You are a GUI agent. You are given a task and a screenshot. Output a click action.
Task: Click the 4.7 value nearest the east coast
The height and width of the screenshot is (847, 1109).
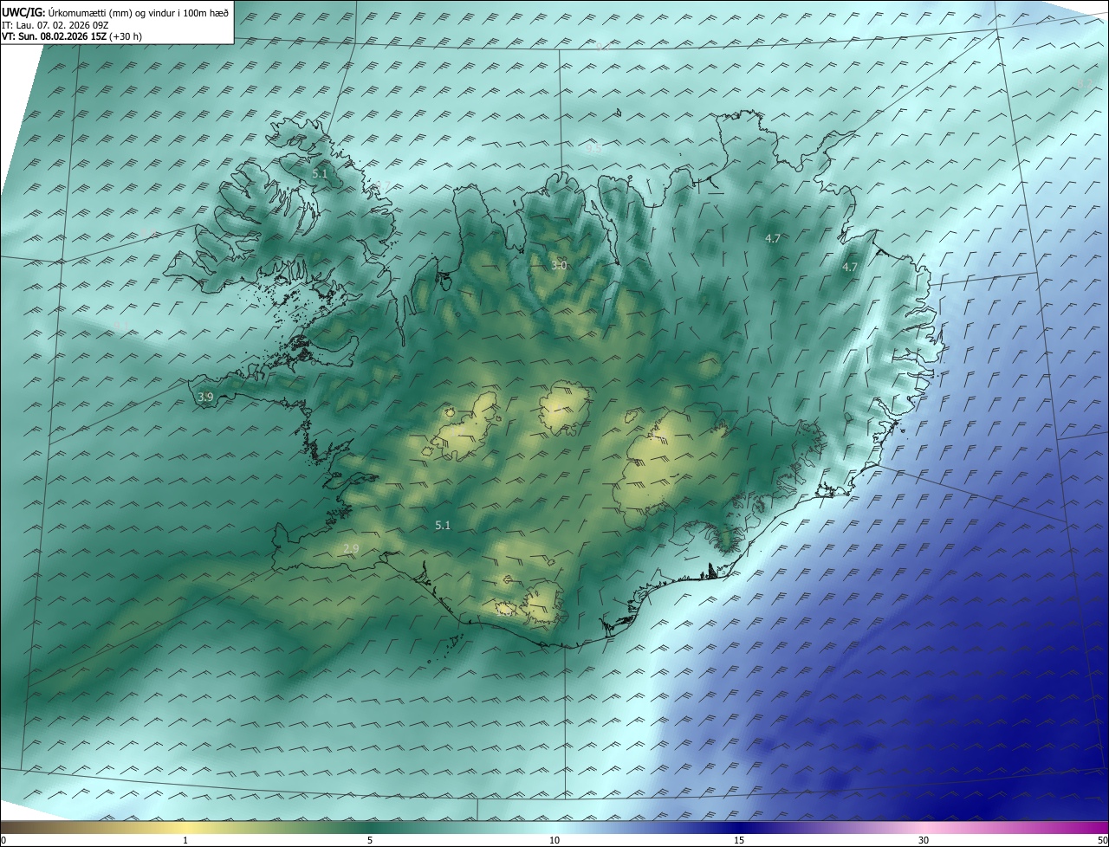pyautogui.click(x=849, y=268)
